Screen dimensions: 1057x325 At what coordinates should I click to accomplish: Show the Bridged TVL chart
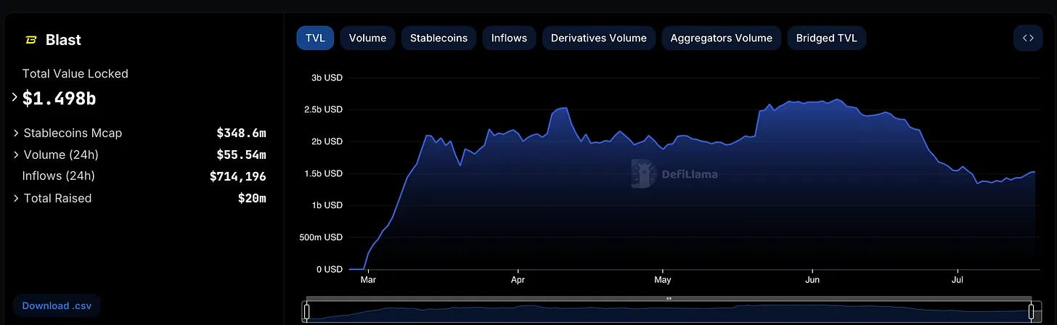[826, 38]
